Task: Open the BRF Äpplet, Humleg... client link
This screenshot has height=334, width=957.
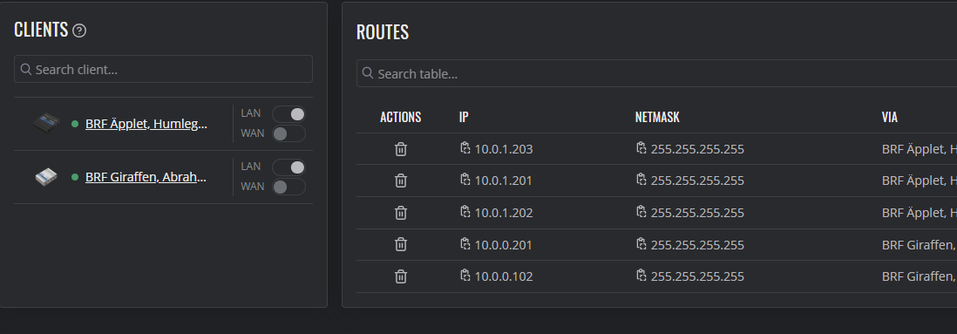Action: pyautogui.click(x=146, y=124)
